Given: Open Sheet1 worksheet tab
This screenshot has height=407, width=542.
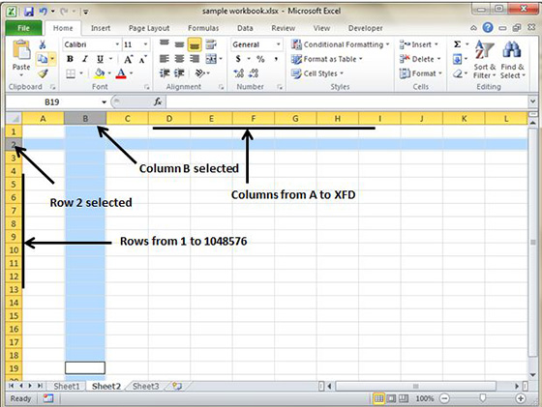Looking at the screenshot, I should [x=67, y=386].
